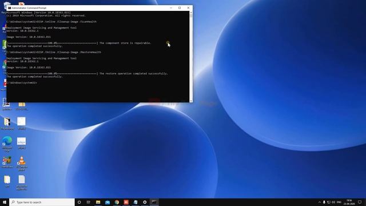
Task: Select the fruit-themed game shortcut left of VLC
Action: click(7, 162)
